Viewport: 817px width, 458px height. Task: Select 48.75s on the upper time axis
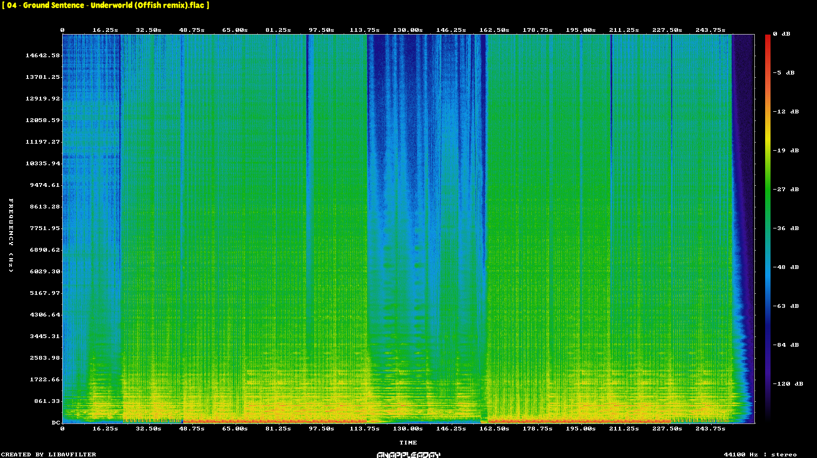[192, 30]
